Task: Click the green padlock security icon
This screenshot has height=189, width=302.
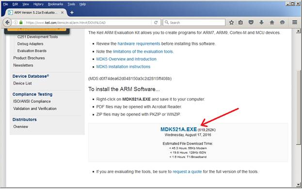Action: 21,22
